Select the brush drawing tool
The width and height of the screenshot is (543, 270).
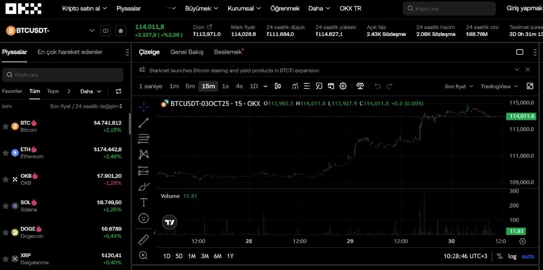(144, 186)
